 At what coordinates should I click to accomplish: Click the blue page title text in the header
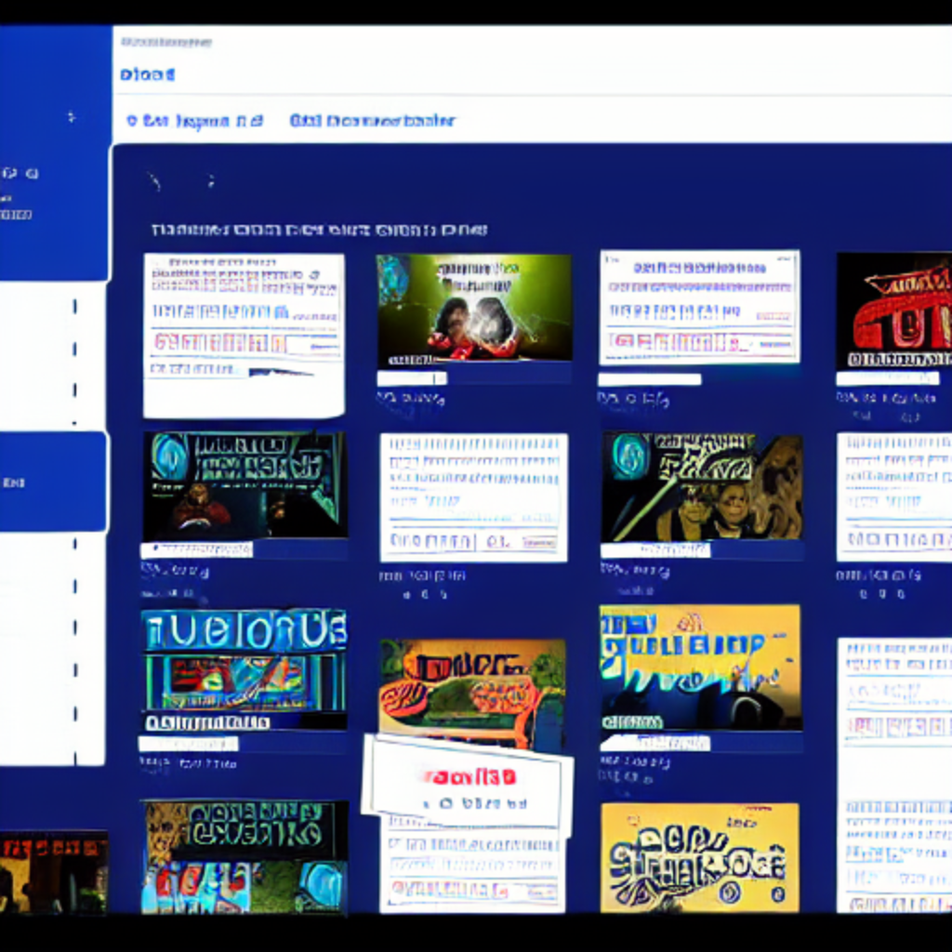click(147, 74)
